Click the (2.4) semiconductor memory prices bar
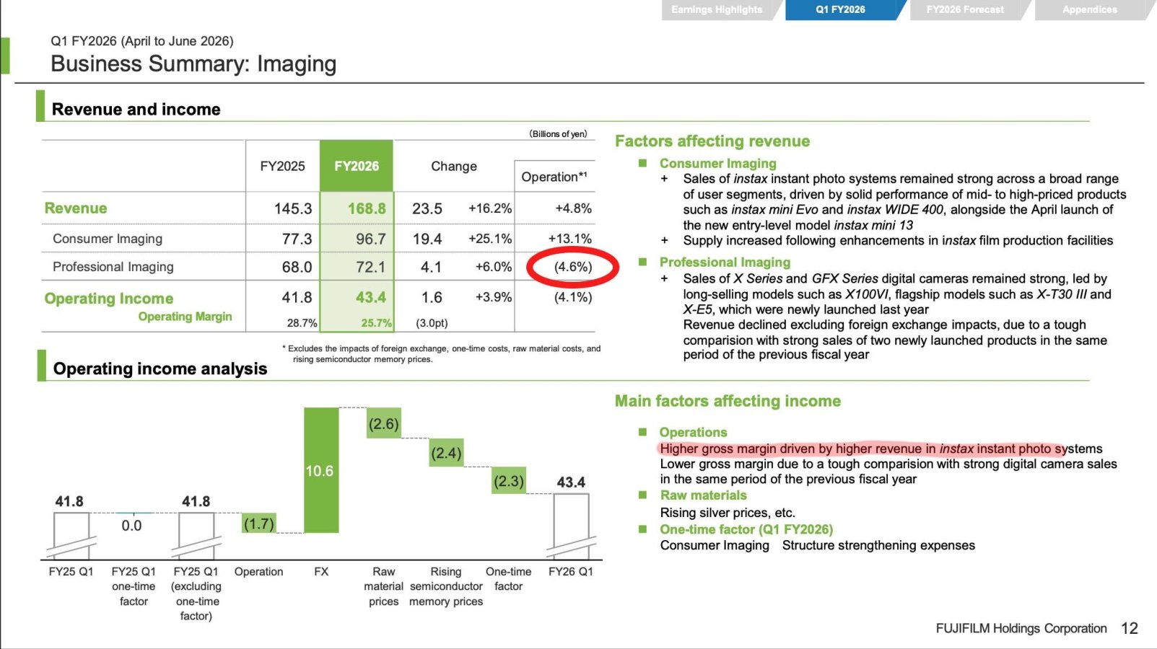This screenshot has width=1157, height=649. pyautogui.click(x=446, y=453)
